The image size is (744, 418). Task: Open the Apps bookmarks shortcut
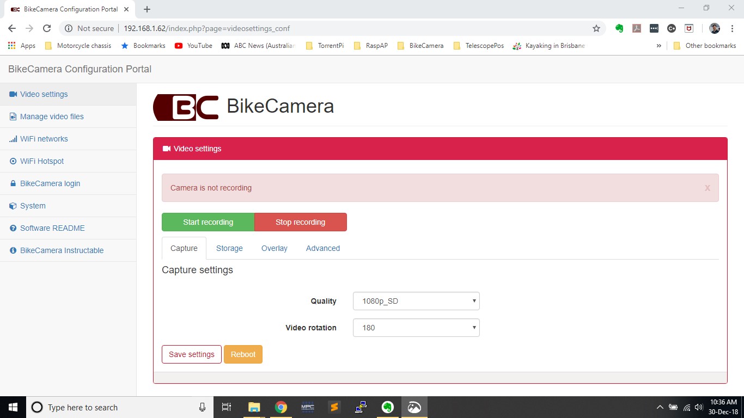(22, 46)
